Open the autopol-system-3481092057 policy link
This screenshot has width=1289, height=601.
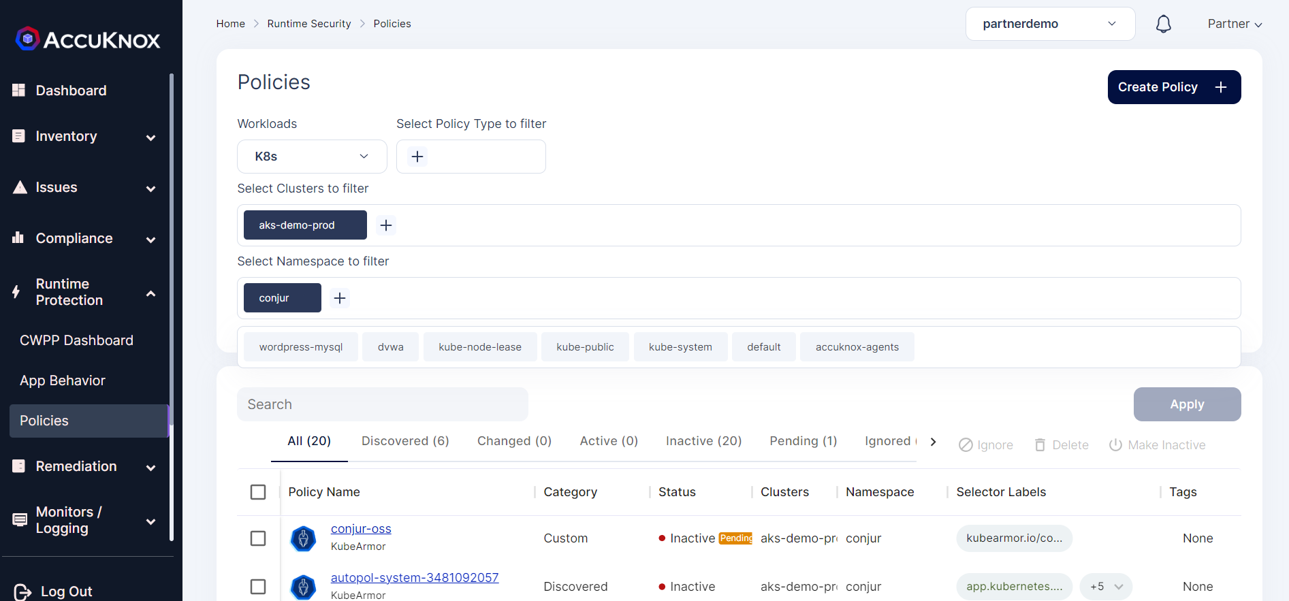click(415, 578)
